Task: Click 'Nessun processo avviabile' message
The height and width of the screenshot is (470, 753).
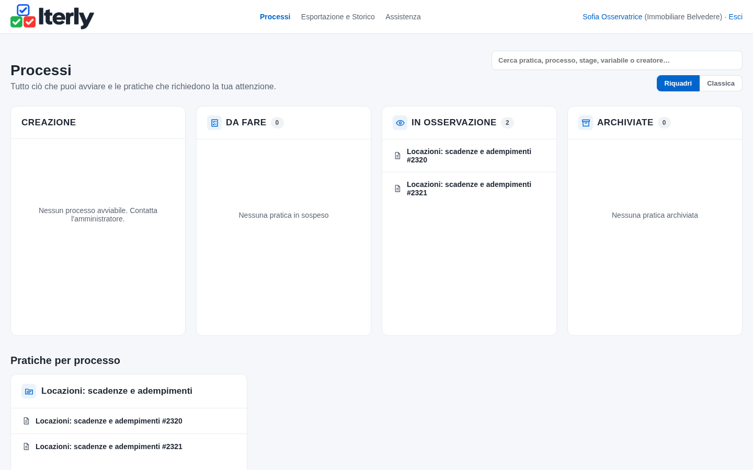Action: pos(98,215)
